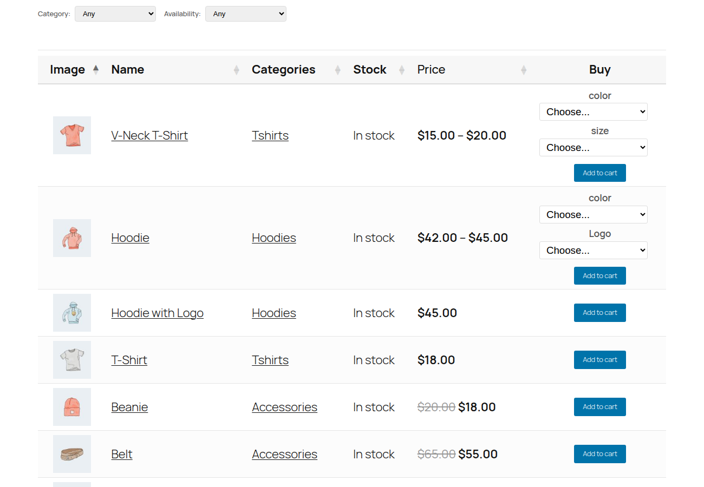The width and height of the screenshot is (704, 487).
Task: Open the Category filter dropdown
Action: (x=115, y=14)
